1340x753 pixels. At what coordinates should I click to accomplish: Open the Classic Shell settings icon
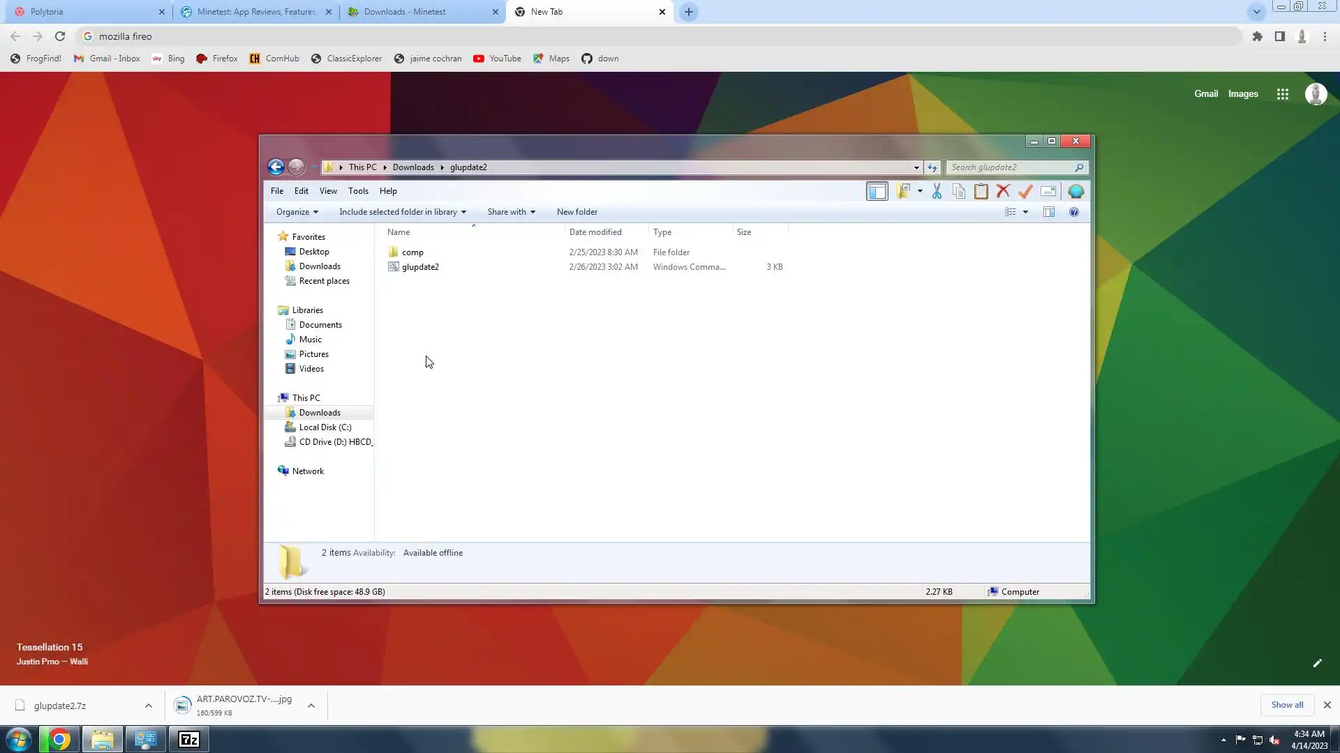point(1075,191)
